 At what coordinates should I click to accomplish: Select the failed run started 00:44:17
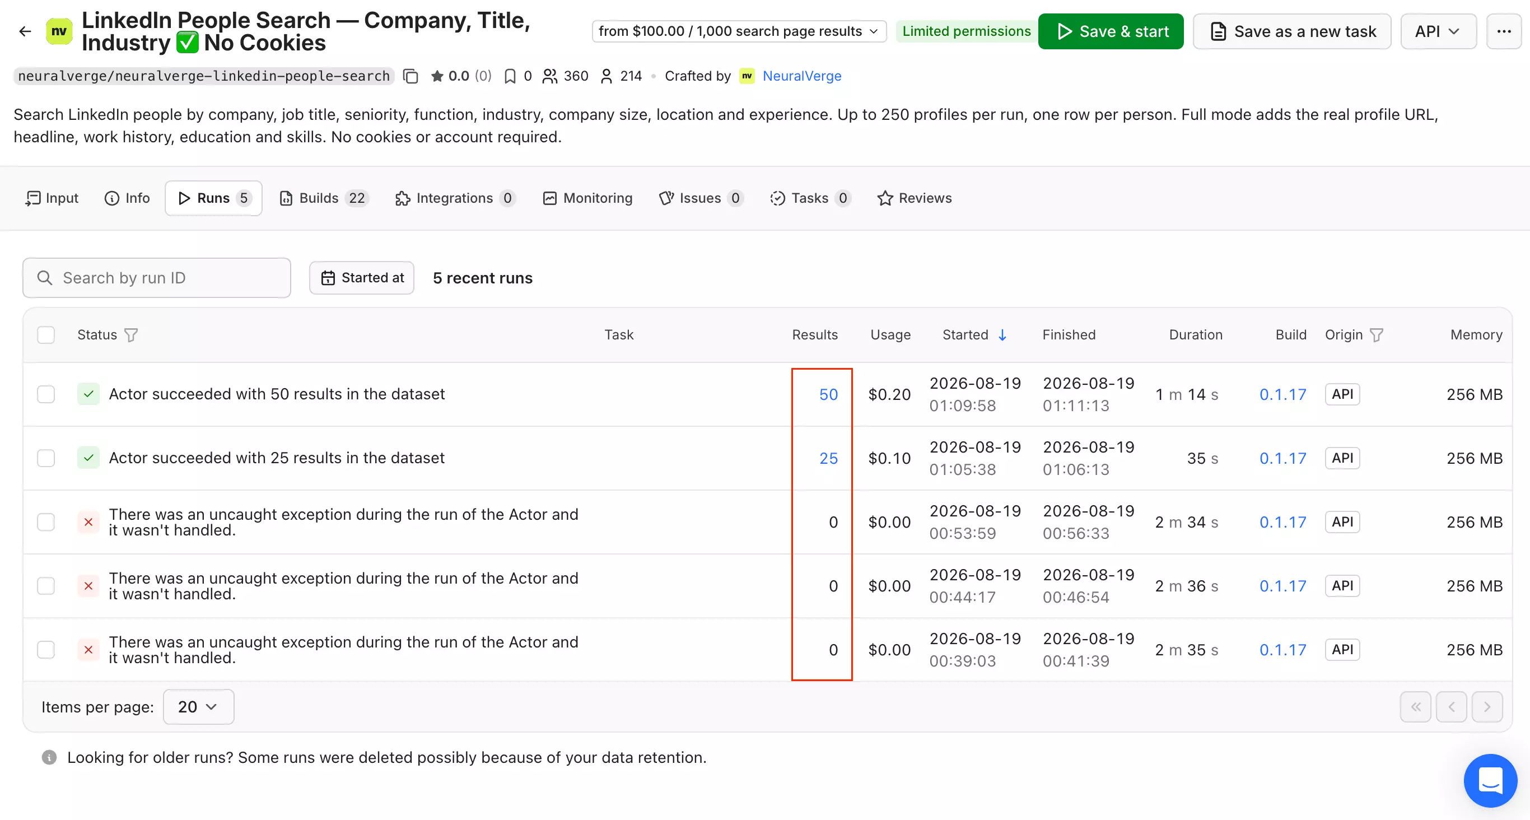46,586
